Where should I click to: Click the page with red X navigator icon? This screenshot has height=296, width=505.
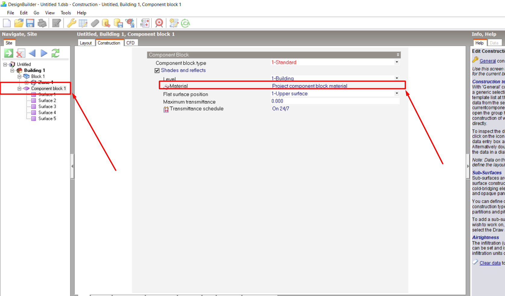(x=21, y=53)
